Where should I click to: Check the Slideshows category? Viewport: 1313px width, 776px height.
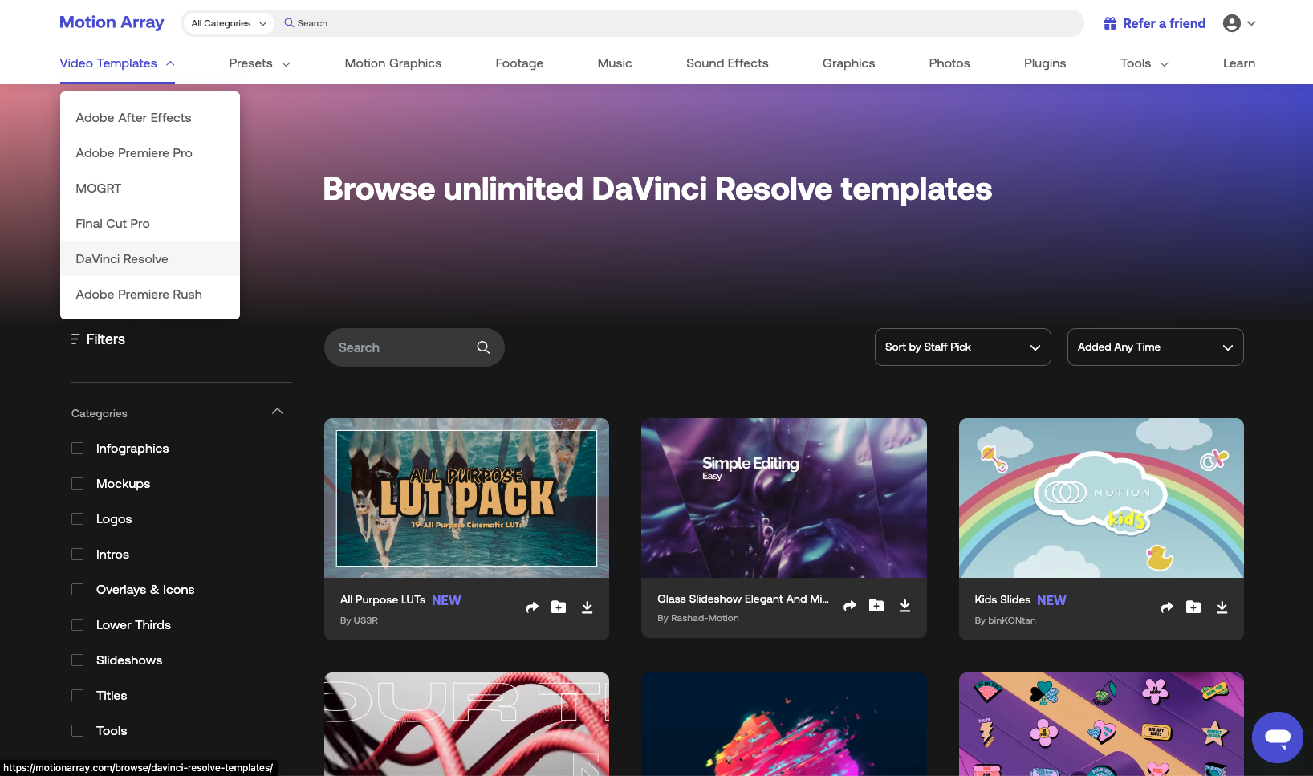pos(78,660)
